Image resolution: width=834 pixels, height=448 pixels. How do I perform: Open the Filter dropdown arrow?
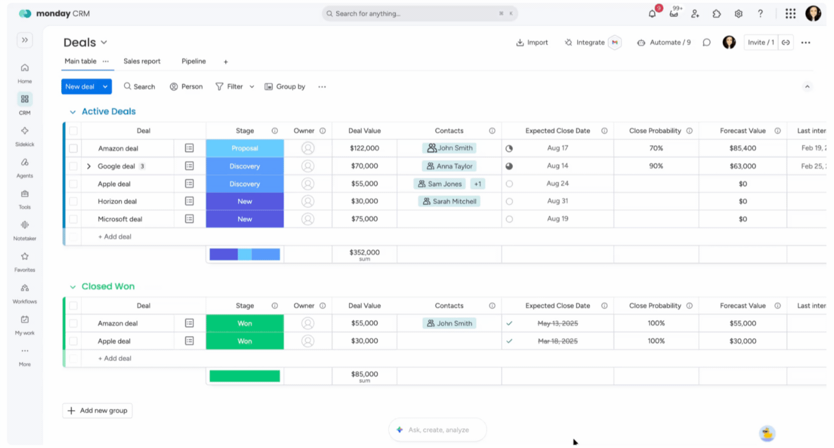252,86
